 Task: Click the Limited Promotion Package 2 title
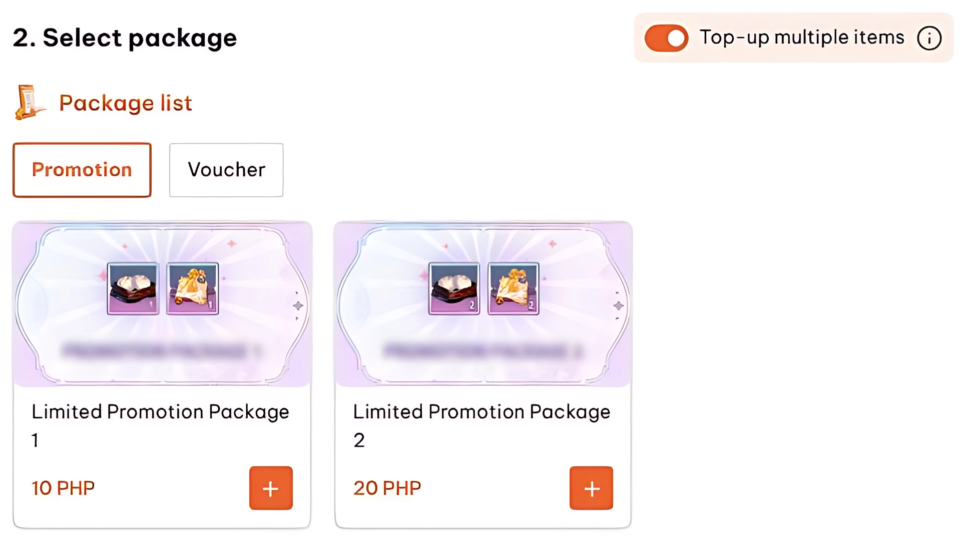pyautogui.click(x=482, y=412)
